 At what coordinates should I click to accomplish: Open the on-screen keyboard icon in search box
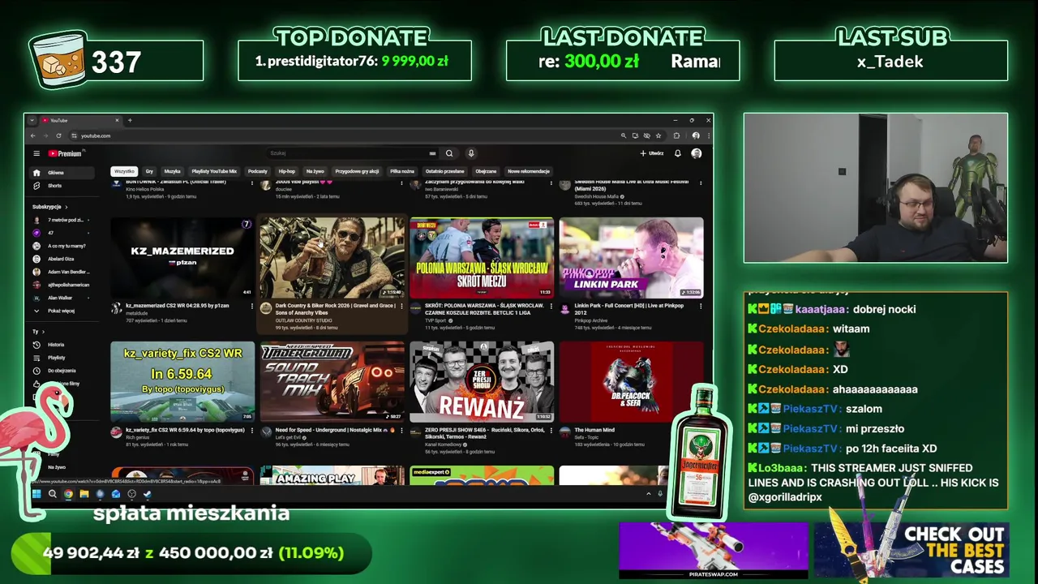(432, 153)
